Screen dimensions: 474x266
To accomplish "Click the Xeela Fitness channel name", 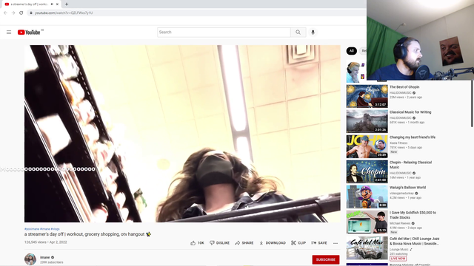I will [398, 143].
